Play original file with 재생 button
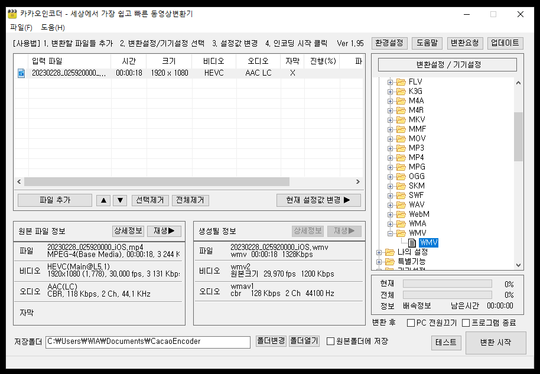Image resolution: width=540 pixels, height=374 pixels. (x=164, y=231)
